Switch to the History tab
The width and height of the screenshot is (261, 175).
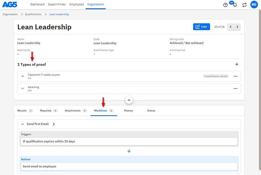128,111
